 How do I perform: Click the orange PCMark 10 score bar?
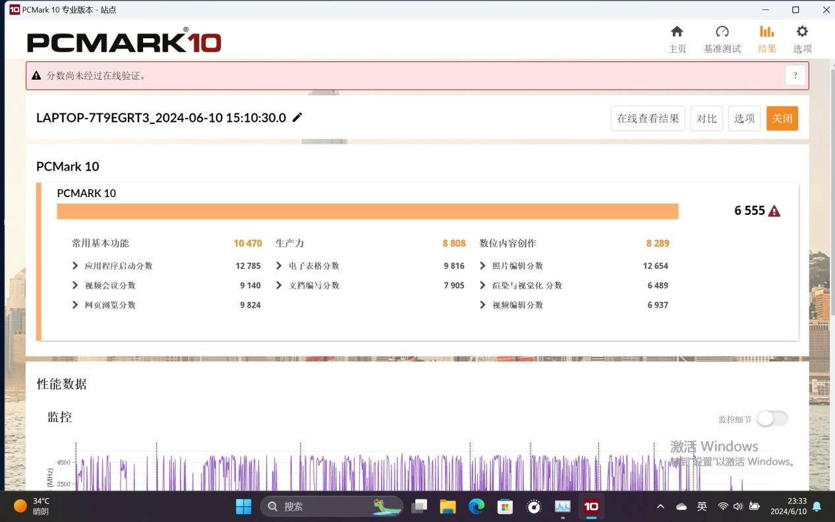click(x=368, y=211)
